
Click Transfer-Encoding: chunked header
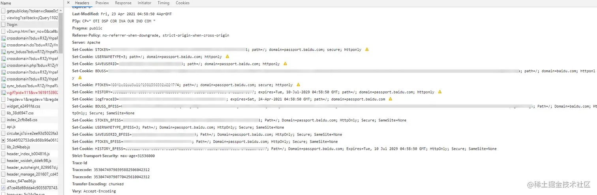pos(98,184)
